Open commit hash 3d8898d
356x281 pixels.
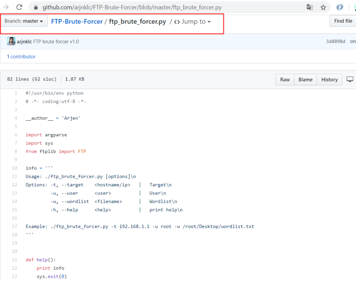pyautogui.click(x=335, y=42)
